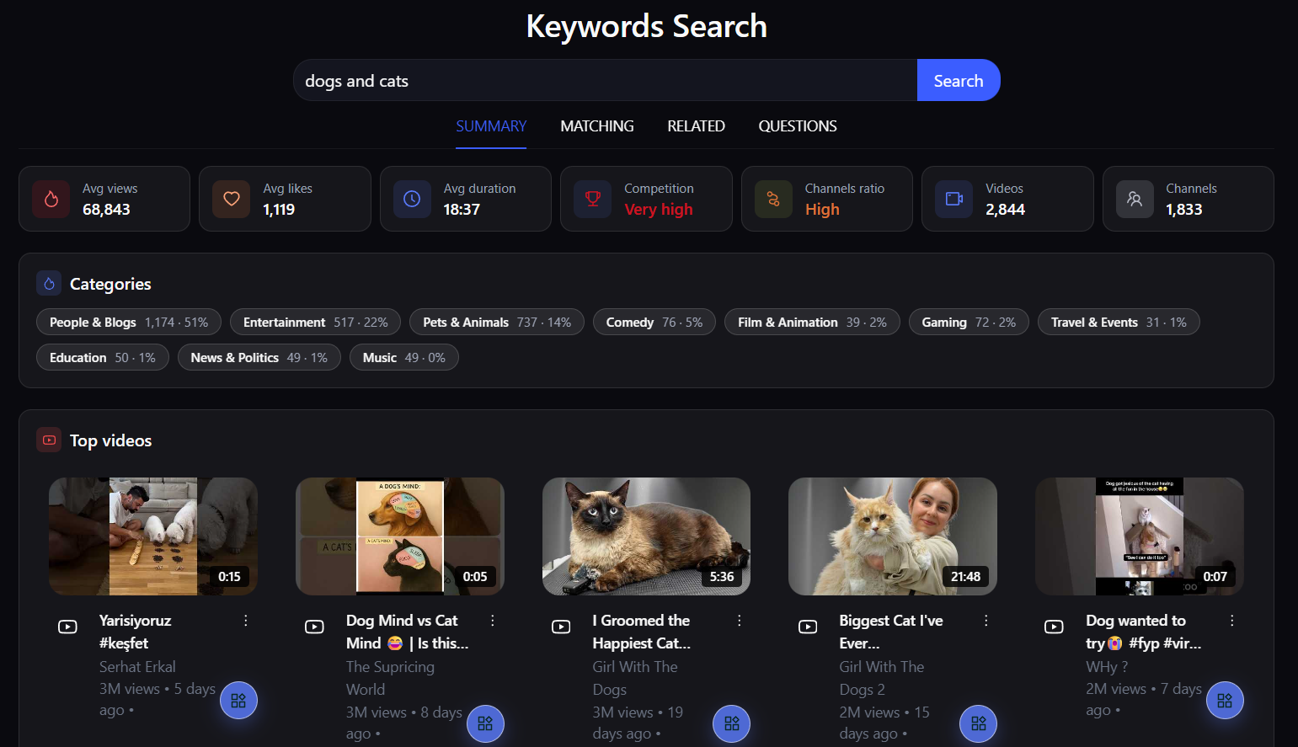Select the People & Blogs category chip

pos(129,323)
